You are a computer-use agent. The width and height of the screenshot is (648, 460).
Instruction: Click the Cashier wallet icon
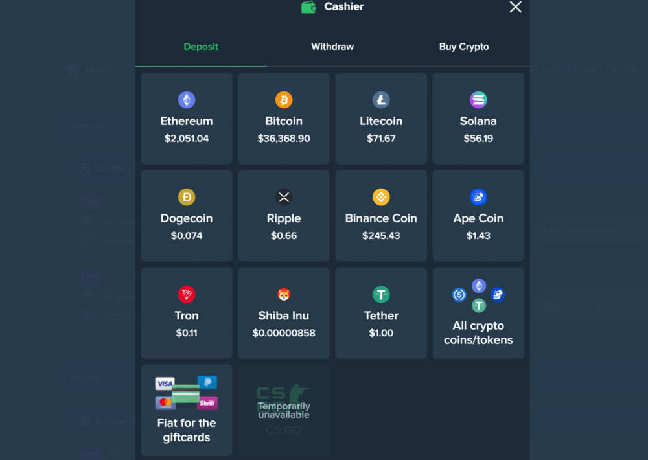tap(308, 7)
